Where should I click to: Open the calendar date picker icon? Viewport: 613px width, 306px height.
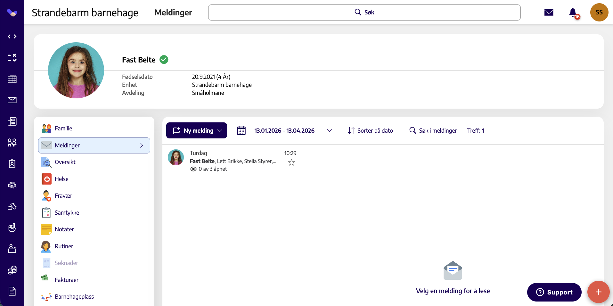pyautogui.click(x=241, y=131)
